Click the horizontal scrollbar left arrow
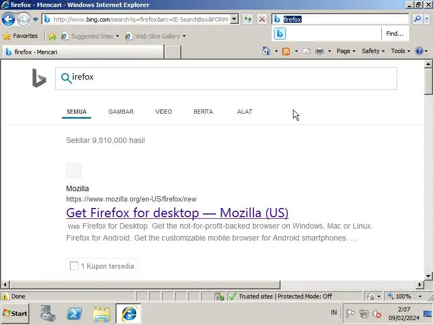This screenshot has height=325, width=434. point(5,284)
